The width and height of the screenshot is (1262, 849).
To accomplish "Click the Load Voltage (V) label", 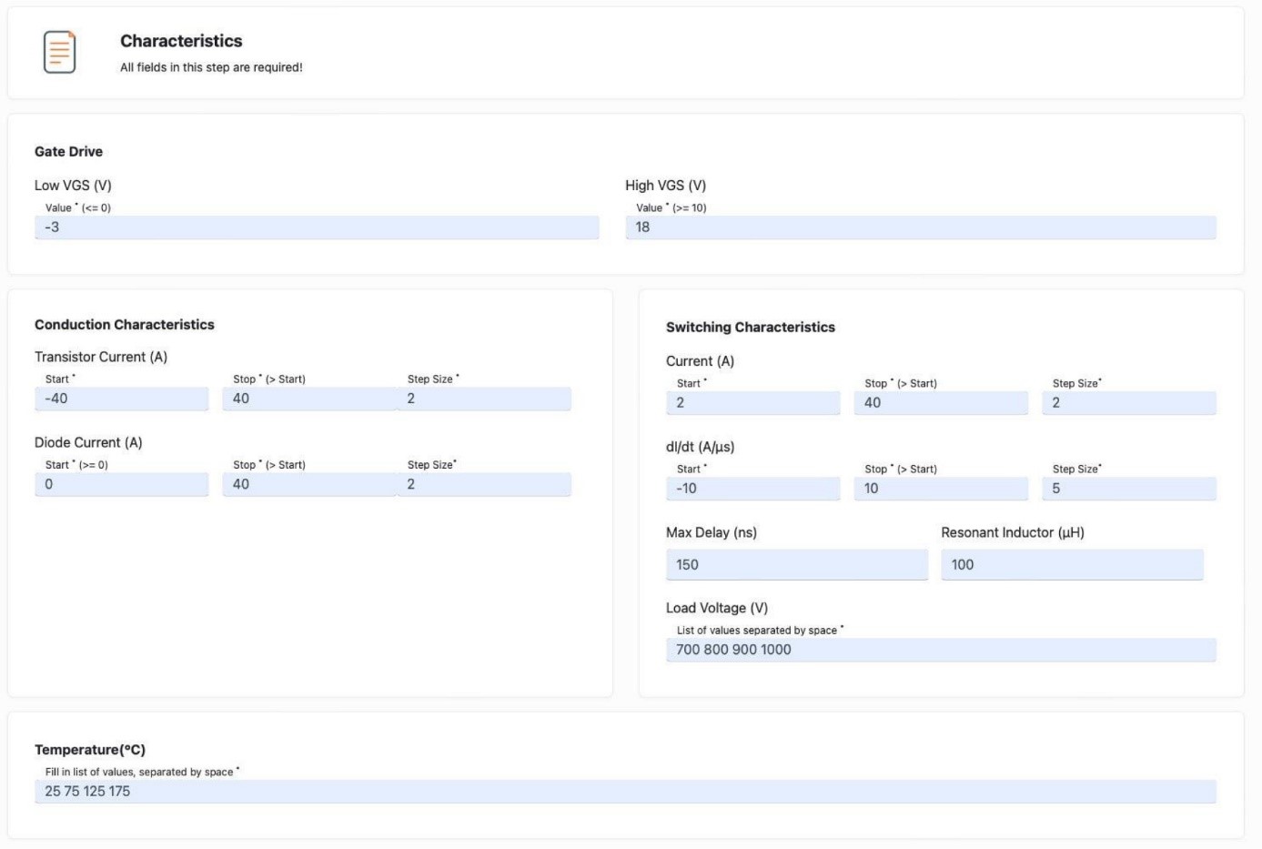I will click(x=717, y=608).
